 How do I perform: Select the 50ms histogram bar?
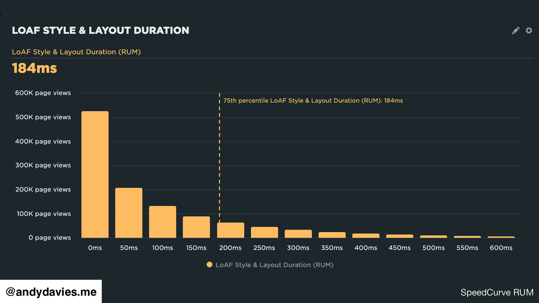[129, 213]
